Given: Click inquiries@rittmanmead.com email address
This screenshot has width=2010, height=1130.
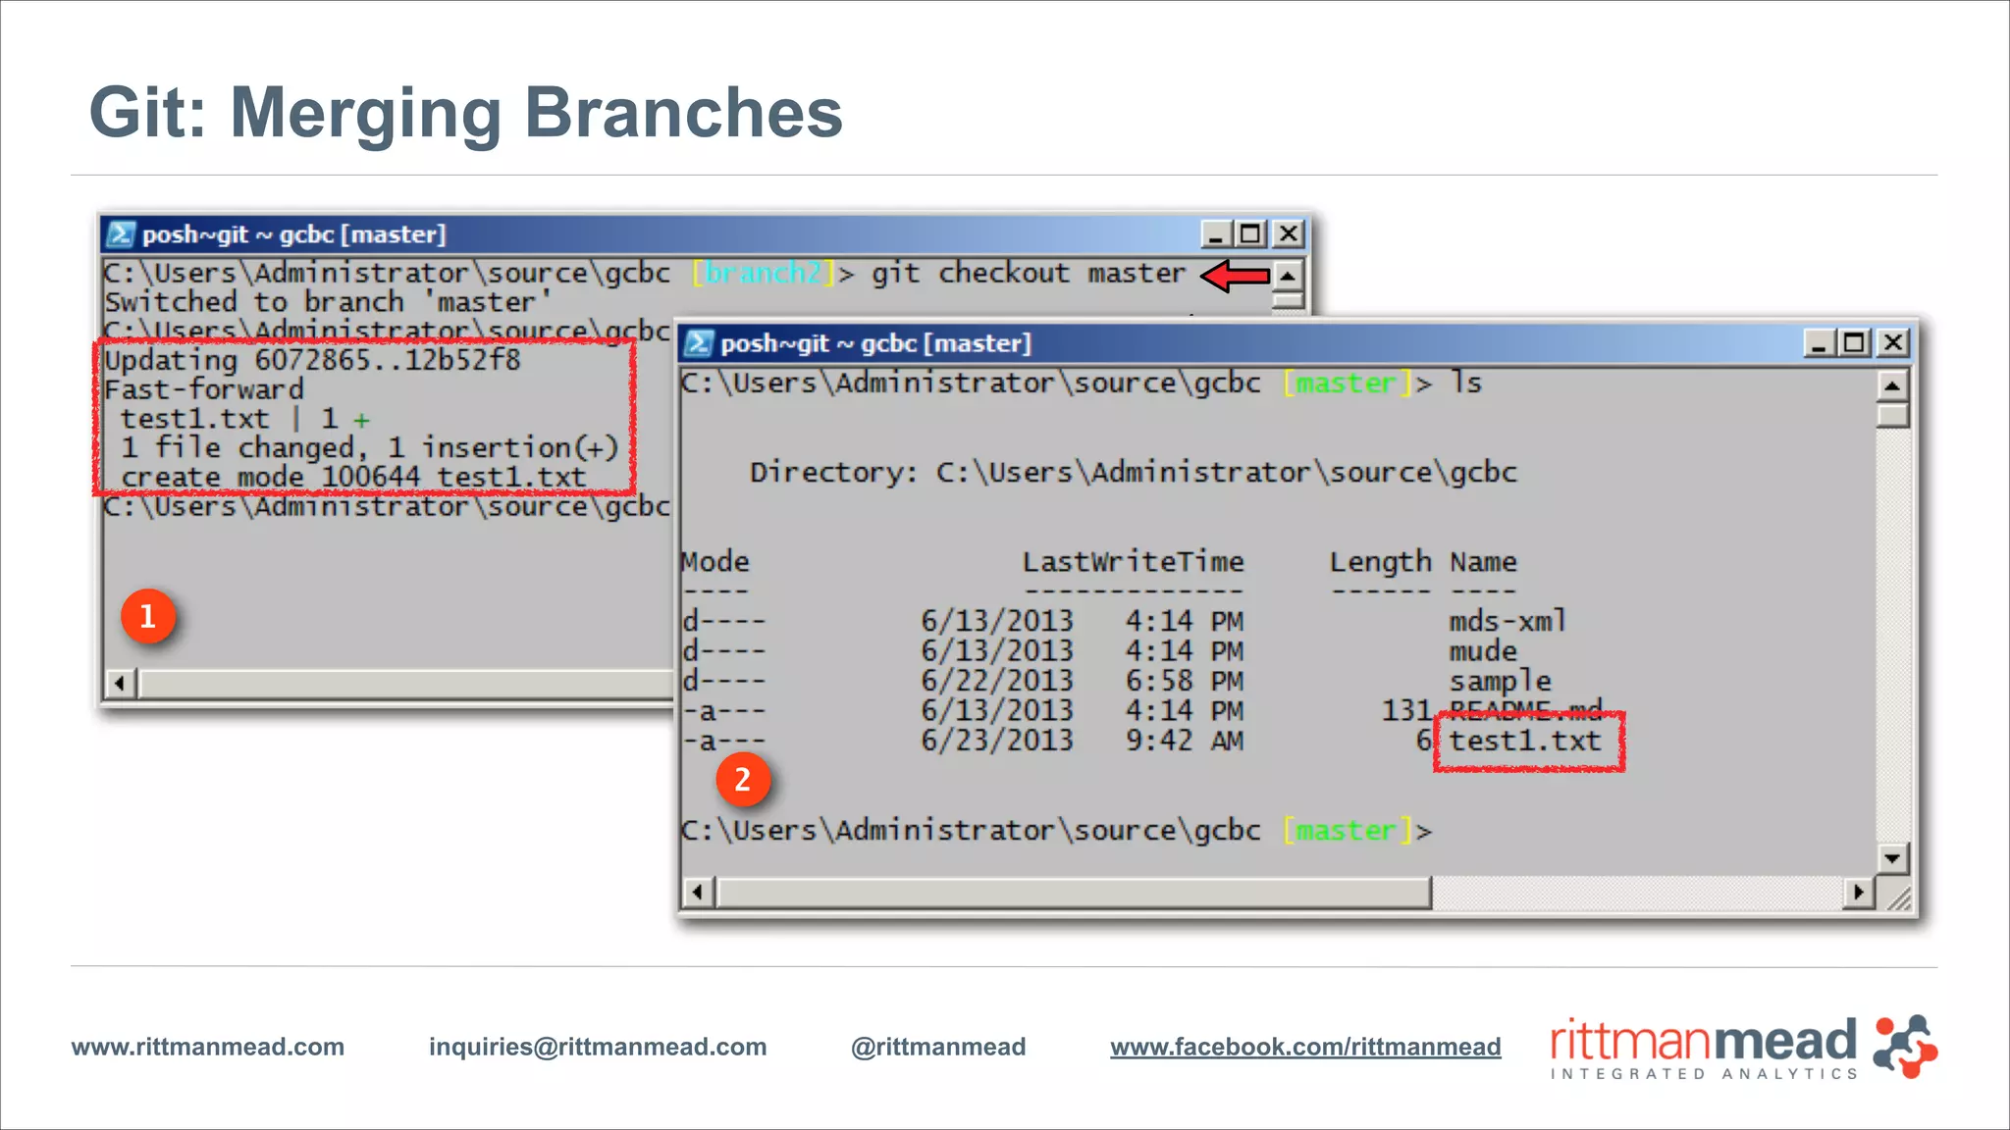Looking at the screenshot, I should 598,1047.
